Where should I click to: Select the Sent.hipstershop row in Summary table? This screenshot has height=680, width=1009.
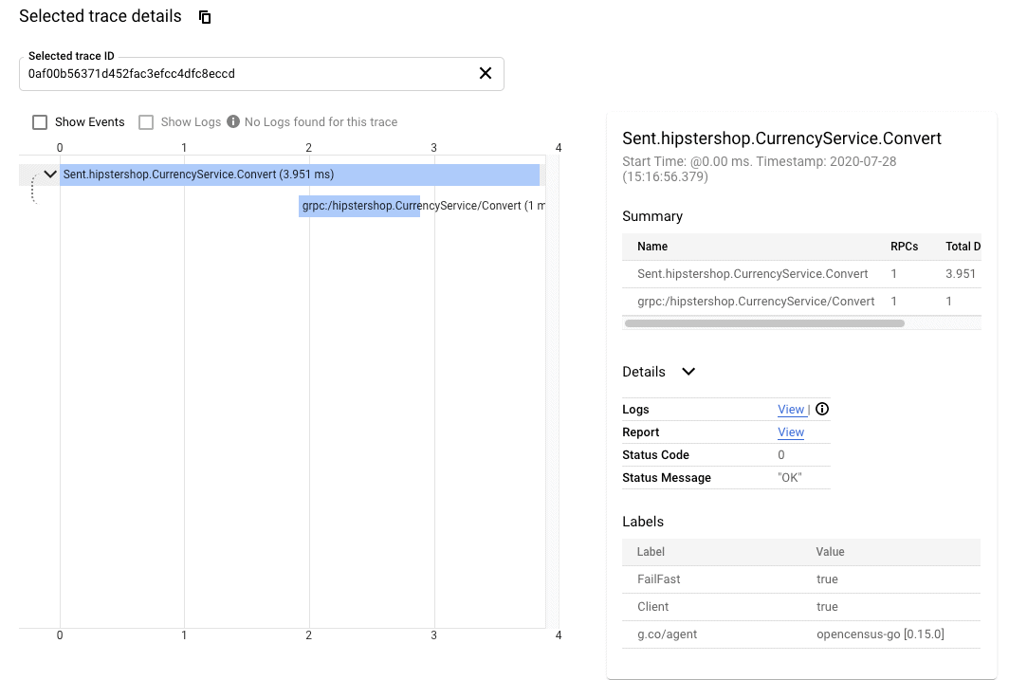752,273
